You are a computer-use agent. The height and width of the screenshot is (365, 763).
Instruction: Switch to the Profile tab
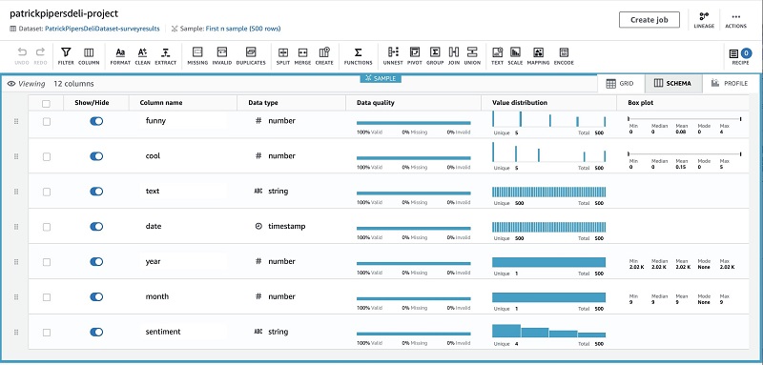pyautogui.click(x=729, y=84)
